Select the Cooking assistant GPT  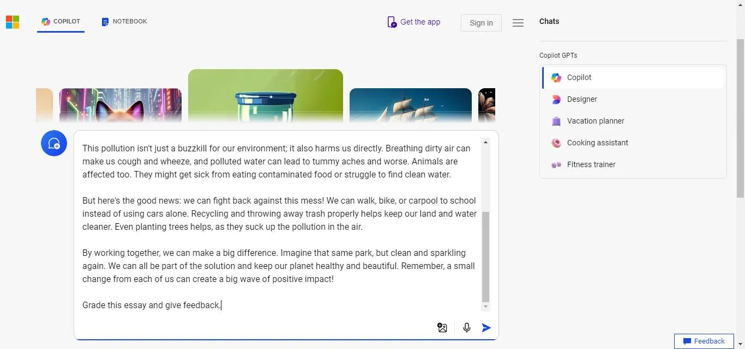tap(597, 143)
